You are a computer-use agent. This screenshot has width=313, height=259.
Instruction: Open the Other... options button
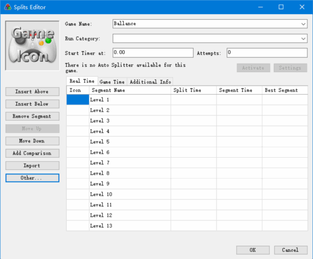(x=32, y=178)
